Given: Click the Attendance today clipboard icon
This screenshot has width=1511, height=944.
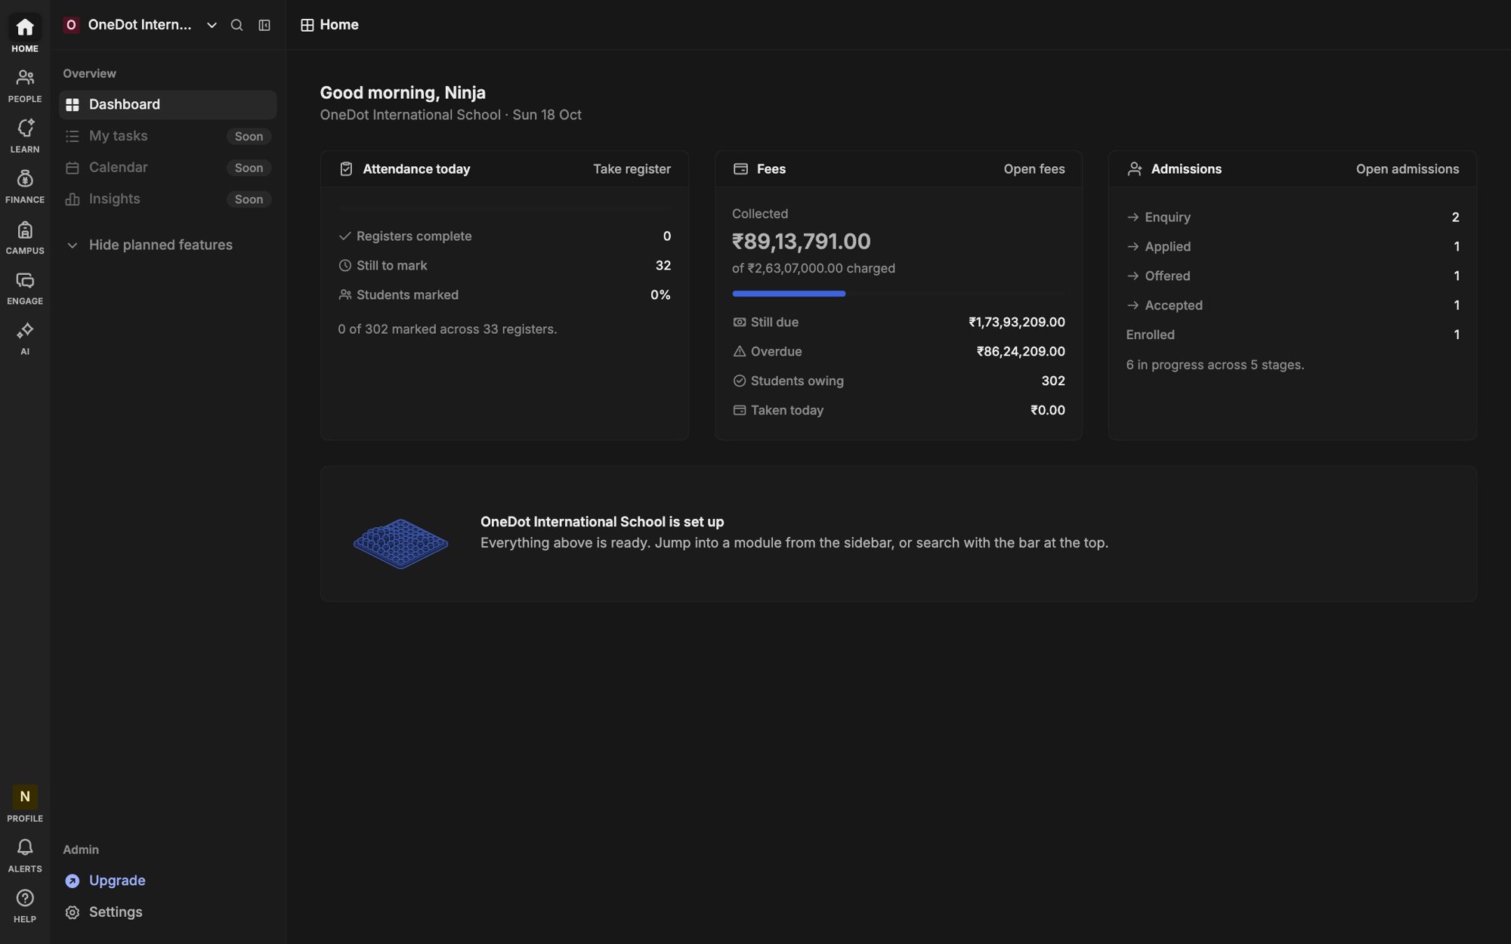Looking at the screenshot, I should pyautogui.click(x=346, y=169).
